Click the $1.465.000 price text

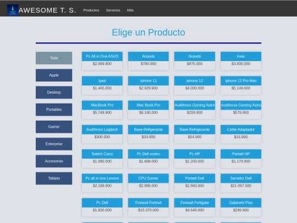tap(102, 88)
